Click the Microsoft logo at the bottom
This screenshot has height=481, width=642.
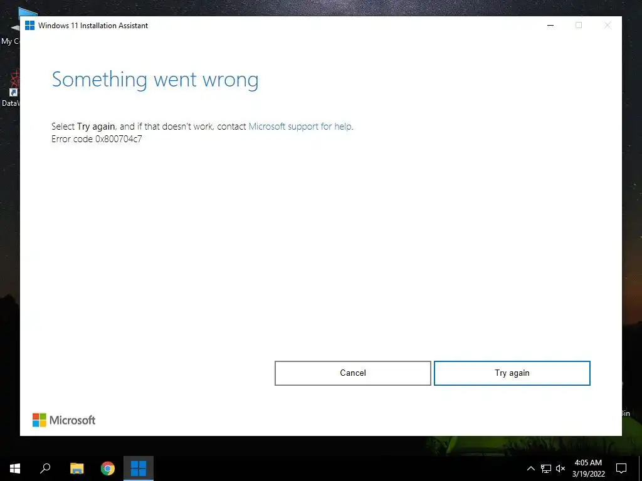point(64,420)
